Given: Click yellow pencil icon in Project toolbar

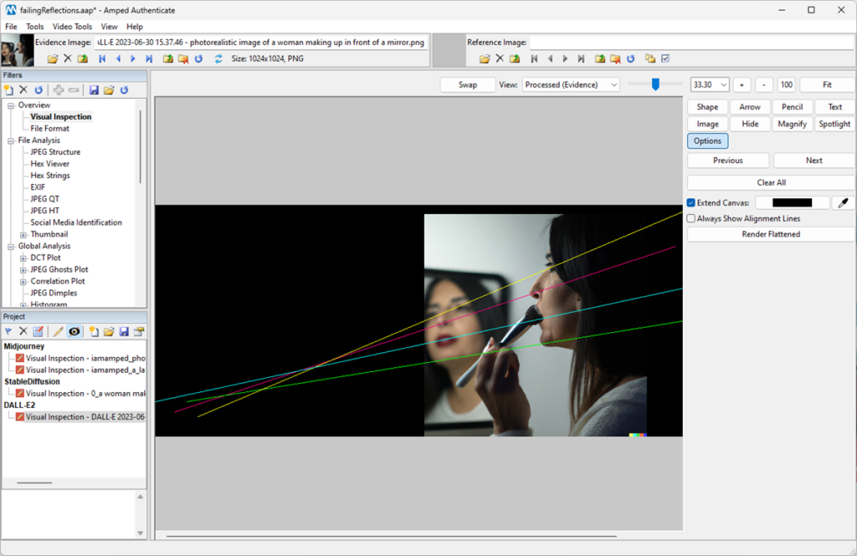Looking at the screenshot, I should pos(59,332).
